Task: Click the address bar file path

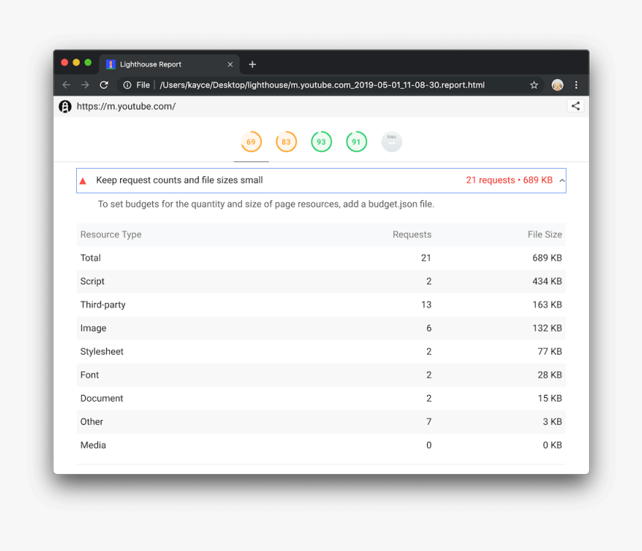Action: (x=322, y=84)
